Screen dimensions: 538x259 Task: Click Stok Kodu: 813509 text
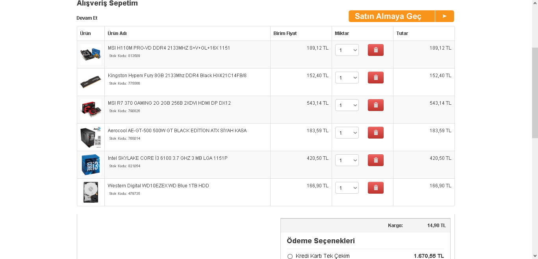(124, 56)
